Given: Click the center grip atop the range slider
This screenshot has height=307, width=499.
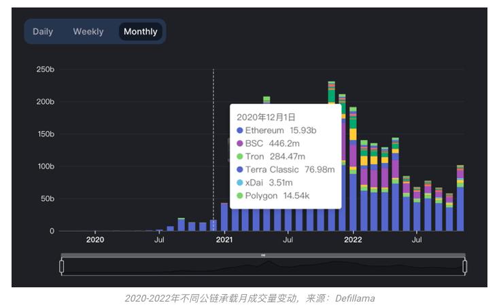Looking at the screenshot, I should [263, 255].
